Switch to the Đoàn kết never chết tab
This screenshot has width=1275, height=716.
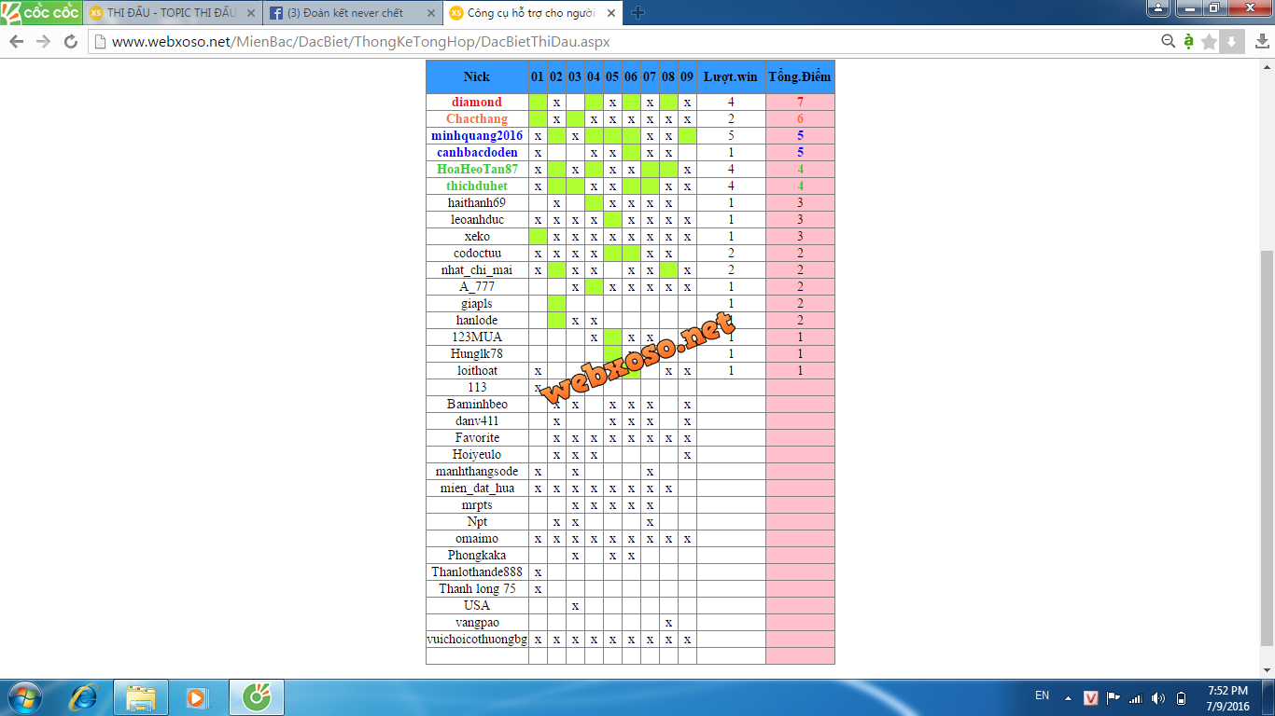pyautogui.click(x=353, y=13)
